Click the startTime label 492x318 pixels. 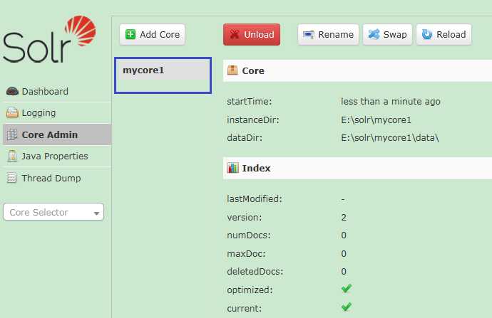(249, 102)
